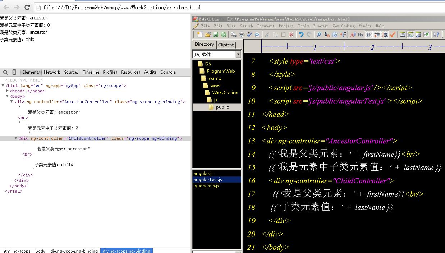Toggle Word Wrap W button
The width and height of the screenshot is (445, 253).
pyautogui.click(x=369, y=34)
